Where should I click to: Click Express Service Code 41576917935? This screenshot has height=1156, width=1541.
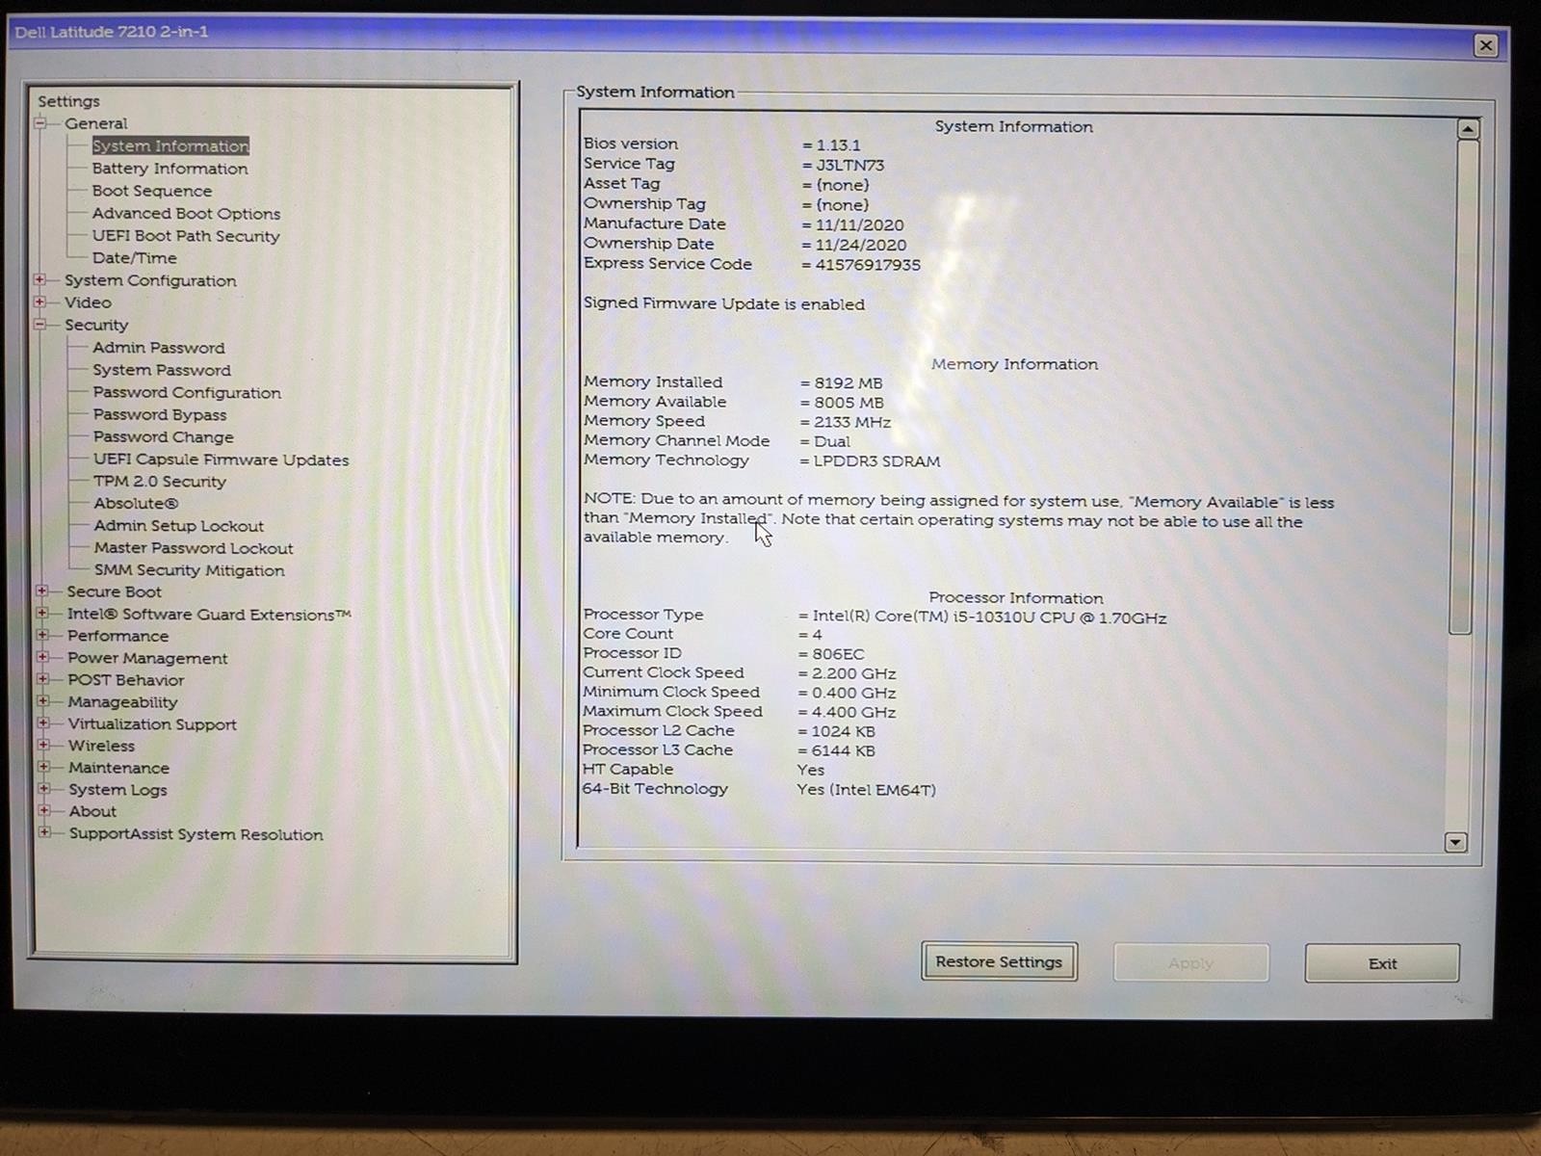(868, 265)
